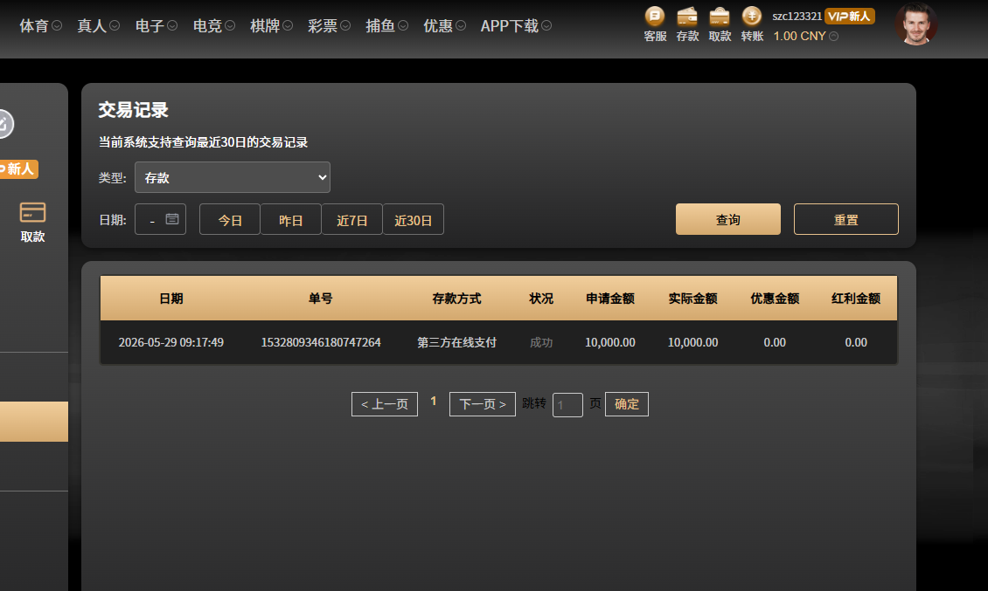Expand the 优惠 menu
Viewport: 988px width, 591px height.
coord(445,26)
